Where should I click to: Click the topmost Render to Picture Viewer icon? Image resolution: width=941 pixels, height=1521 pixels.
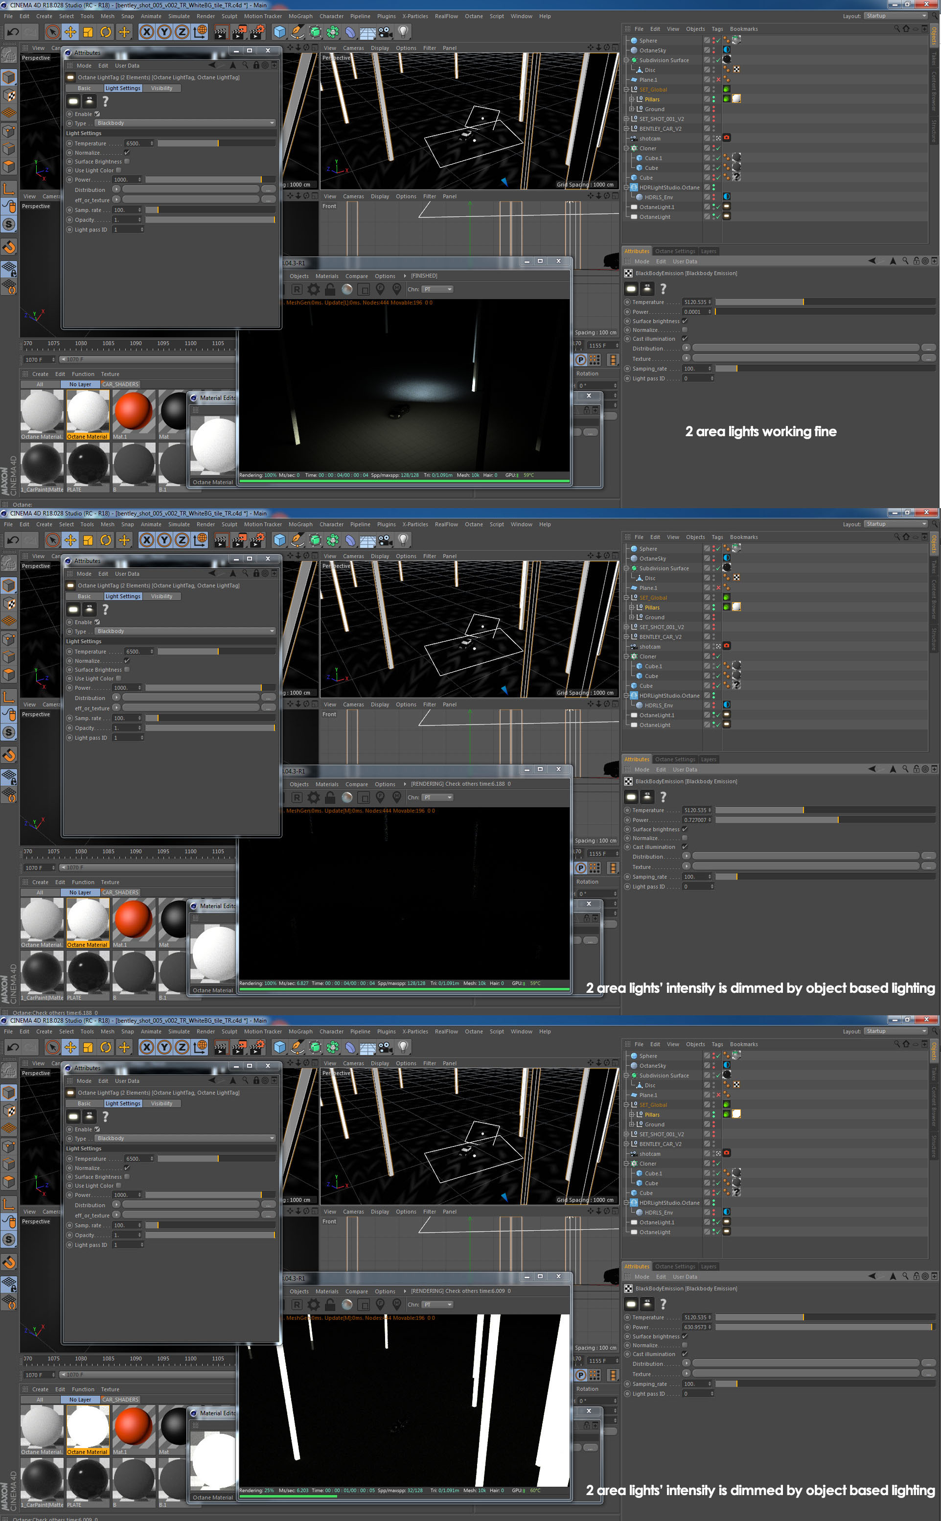pyautogui.click(x=239, y=32)
